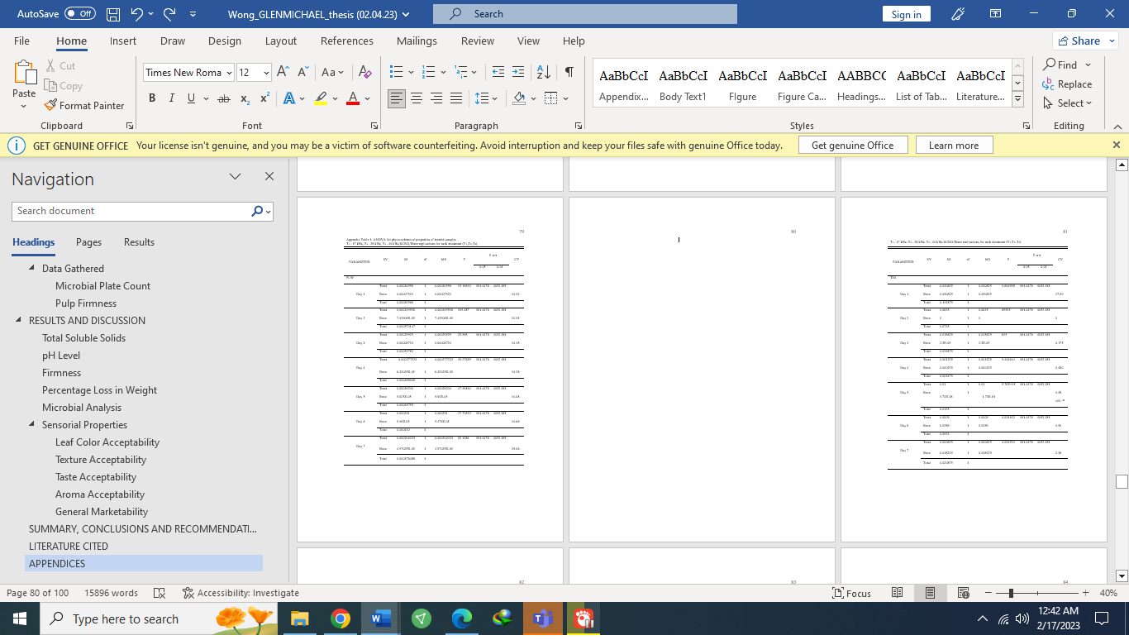Viewport: 1129px width, 640px height.
Task: Apply italic formatting
Action: (171, 98)
